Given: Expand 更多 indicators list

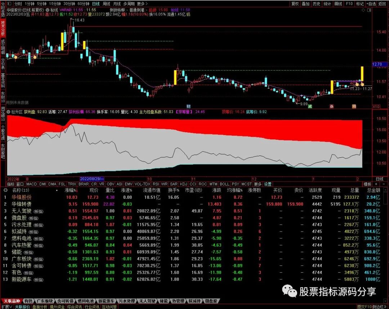Looking at the screenshot, I should pos(258,184).
